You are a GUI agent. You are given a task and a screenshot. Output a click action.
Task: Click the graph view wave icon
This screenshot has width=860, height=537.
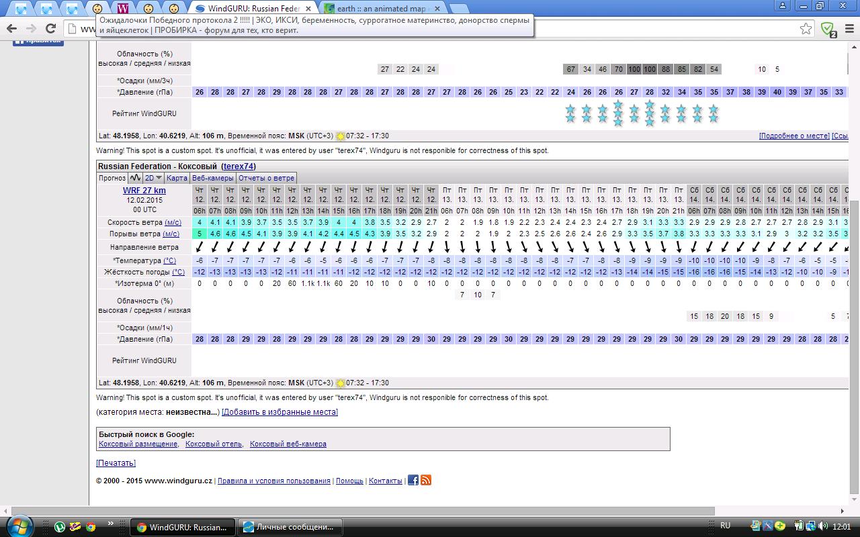[135, 178]
